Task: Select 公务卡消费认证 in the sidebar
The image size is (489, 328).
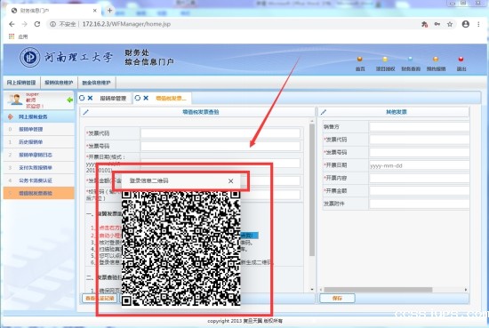Action: pyautogui.click(x=36, y=180)
